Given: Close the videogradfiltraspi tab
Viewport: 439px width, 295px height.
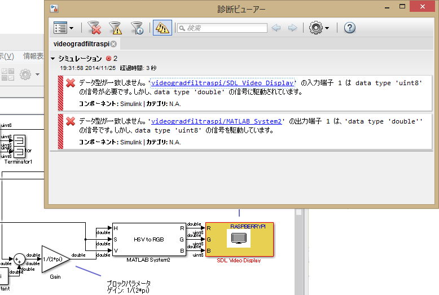Looking at the screenshot, I should click(x=113, y=44).
